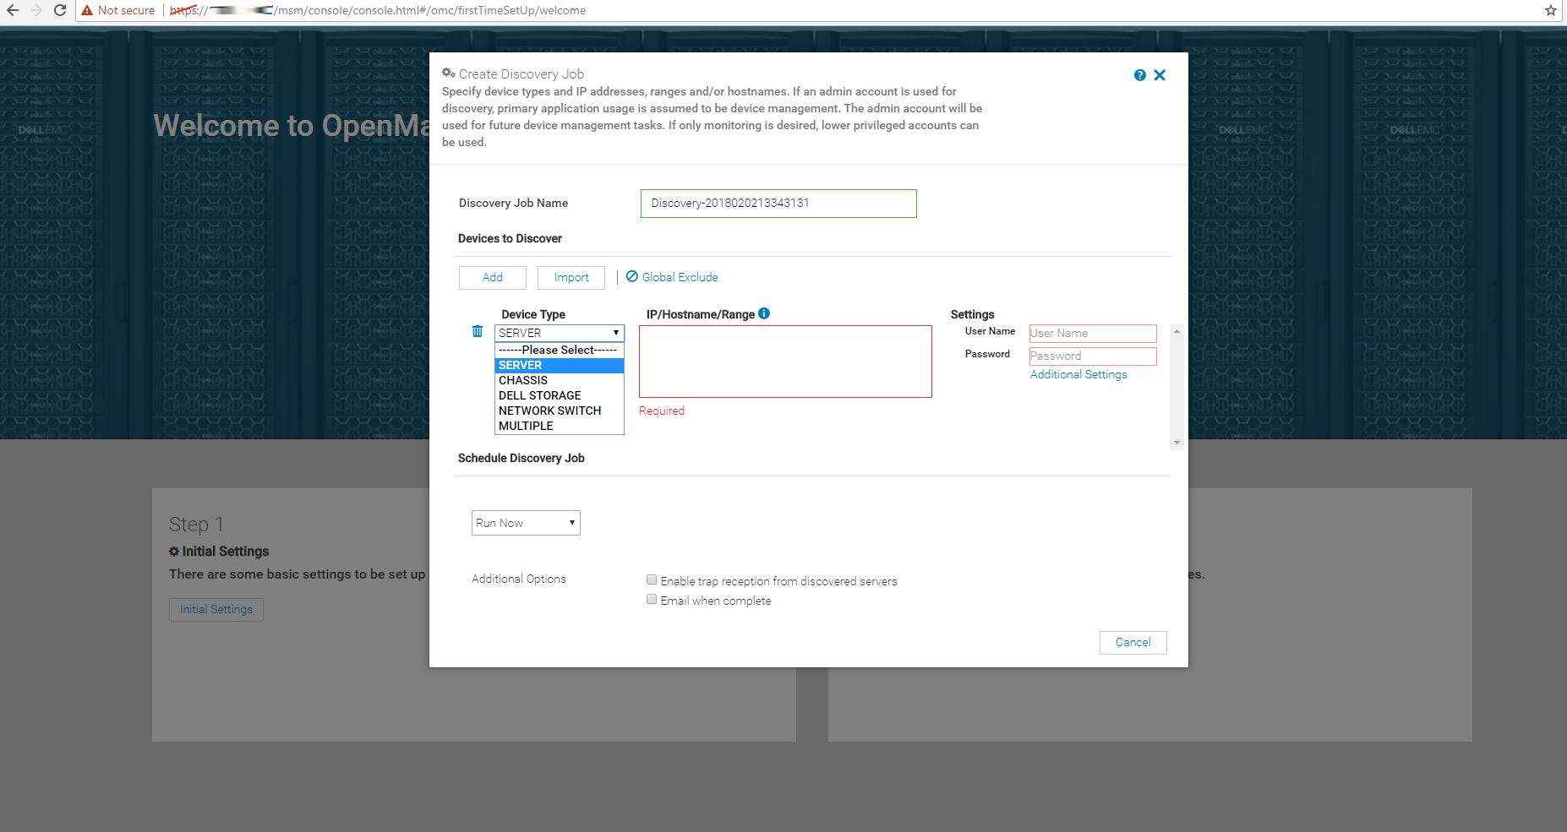The width and height of the screenshot is (1567, 832).
Task: Focus the User Name input field
Action: coord(1092,333)
